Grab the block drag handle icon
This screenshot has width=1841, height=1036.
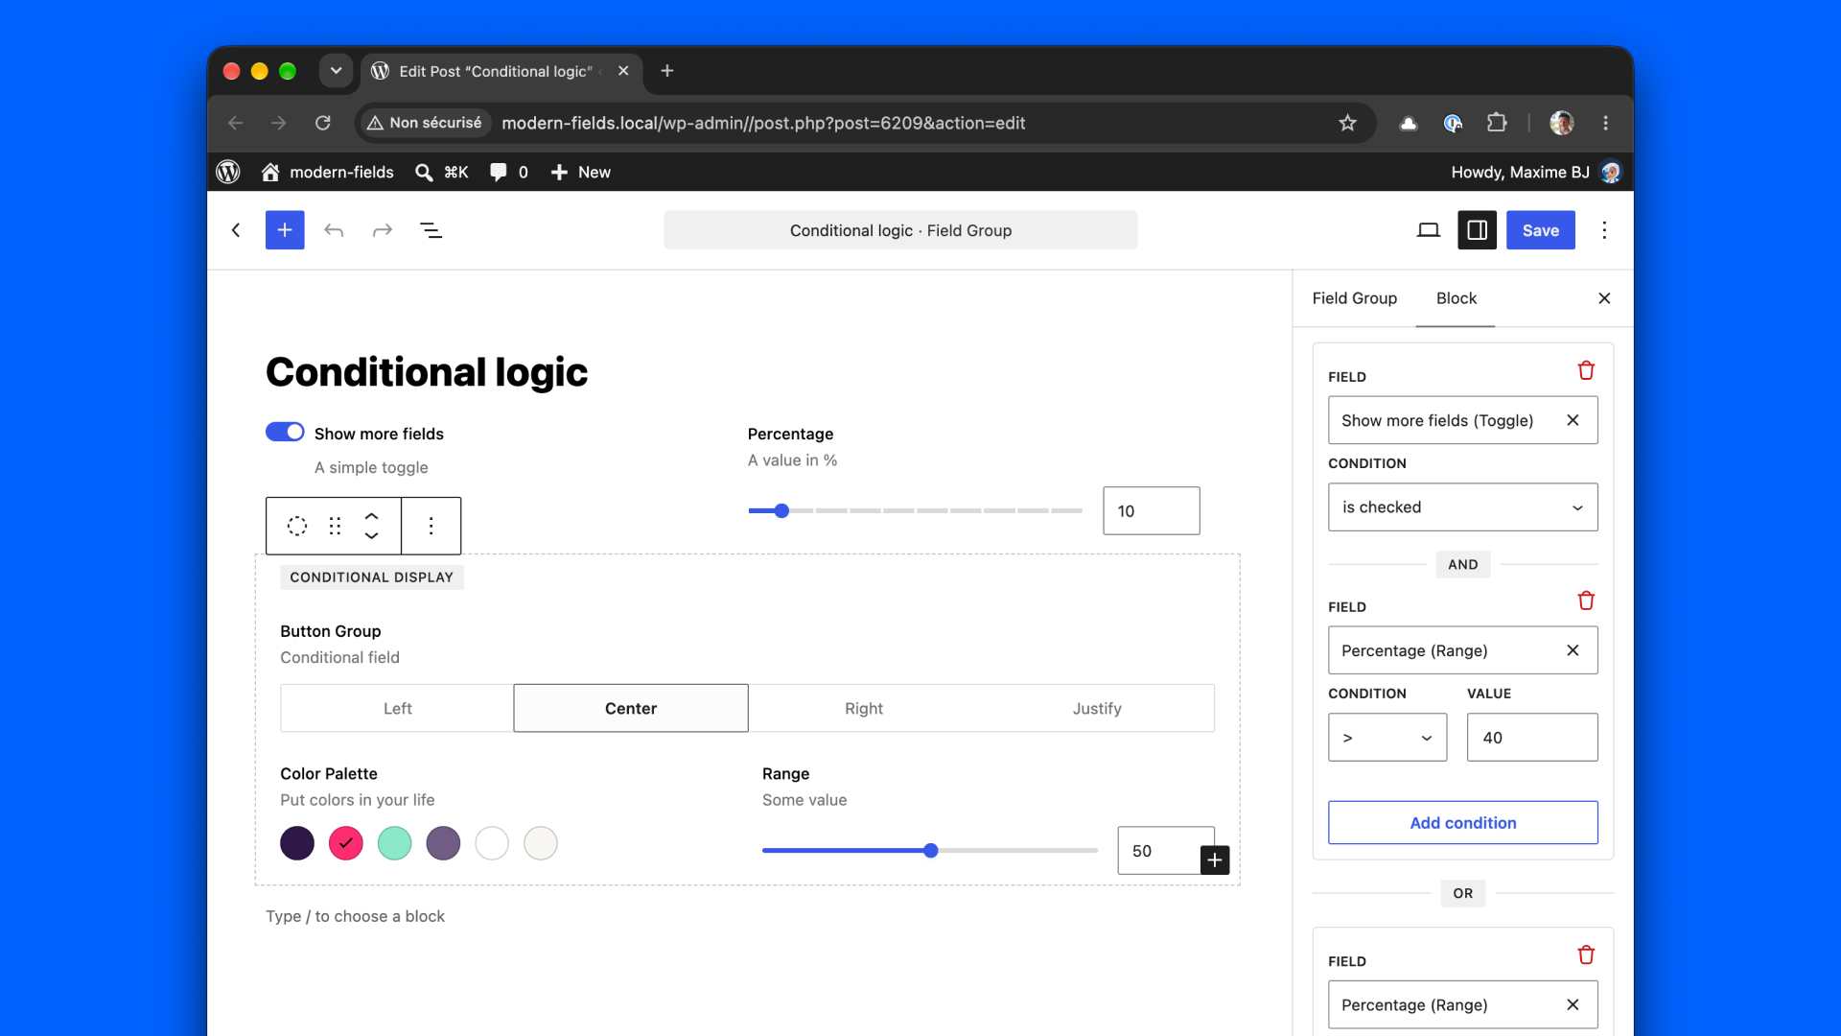tap(335, 526)
